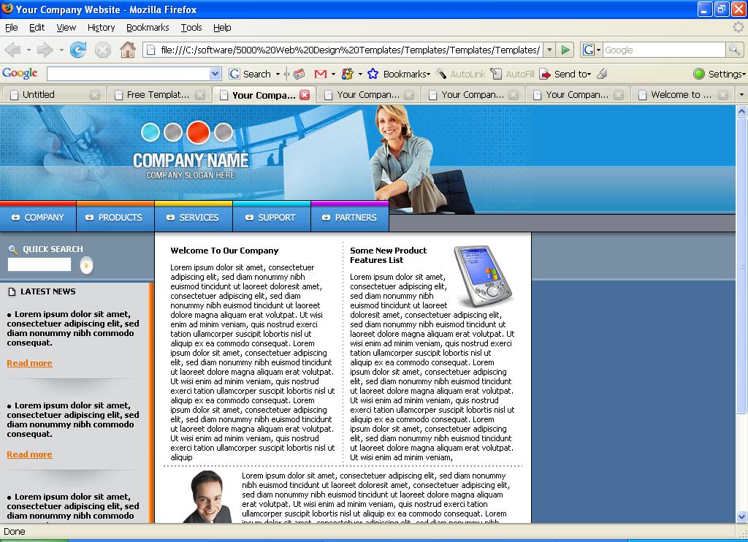Screen dimensions: 748x542
Task: Click the quick search go button
Action: point(86,265)
